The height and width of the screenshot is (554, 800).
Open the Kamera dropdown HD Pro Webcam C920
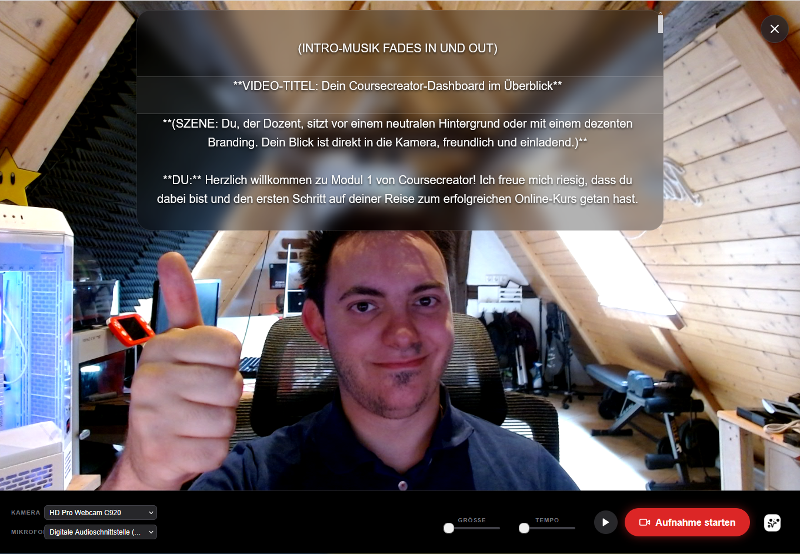coord(101,513)
